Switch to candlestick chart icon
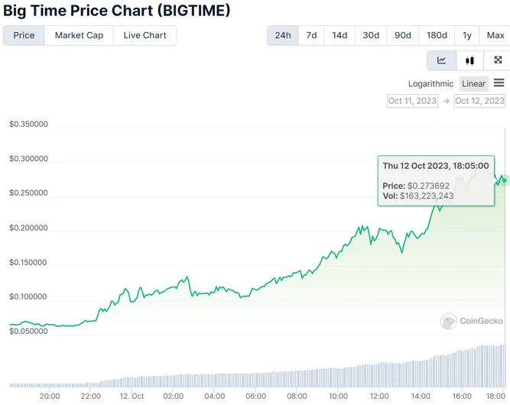510x405 pixels. [469, 60]
